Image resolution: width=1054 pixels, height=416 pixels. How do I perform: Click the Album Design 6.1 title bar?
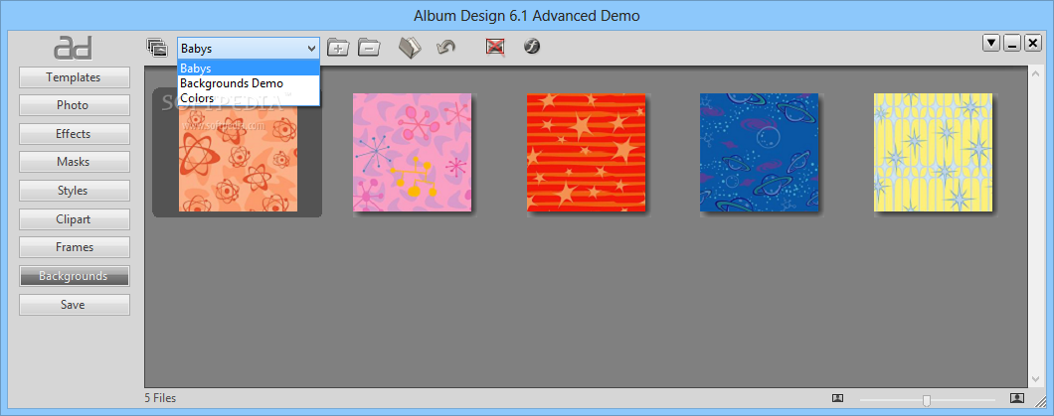tap(527, 15)
